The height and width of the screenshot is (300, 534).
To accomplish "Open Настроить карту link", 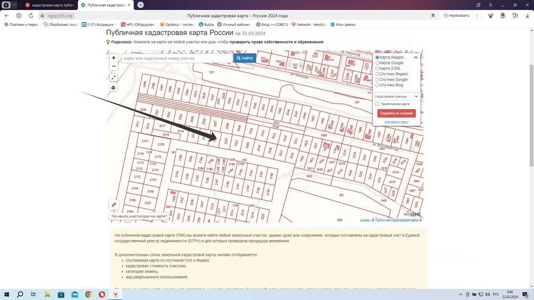I will pos(396,122).
